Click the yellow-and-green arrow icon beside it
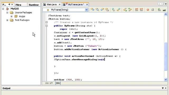Image resolution: width=169 pixels, height=95 pixels. point(118,10)
